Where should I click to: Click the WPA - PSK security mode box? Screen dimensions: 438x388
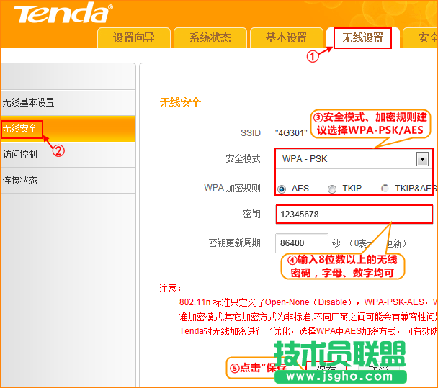[x=346, y=159]
